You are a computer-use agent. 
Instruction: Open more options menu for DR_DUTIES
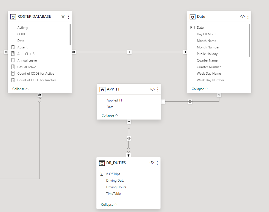[157, 163]
